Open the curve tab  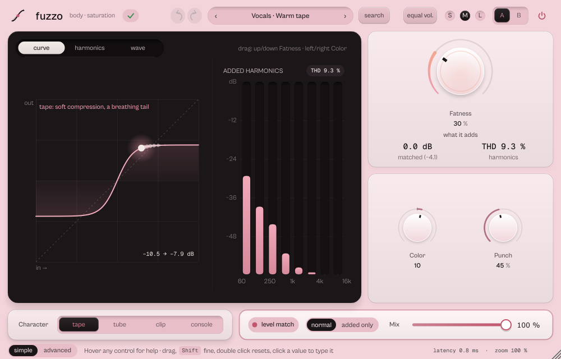click(42, 48)
